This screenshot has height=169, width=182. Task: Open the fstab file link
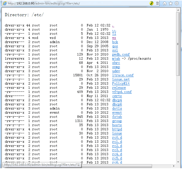tap(117, 117)
